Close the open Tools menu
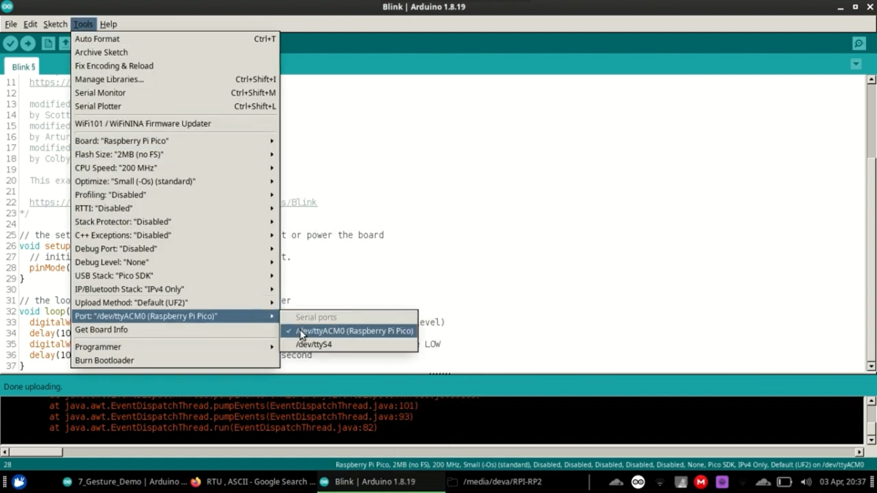The width and height of the screenshot is (877, 493). (x=83, y=24)
